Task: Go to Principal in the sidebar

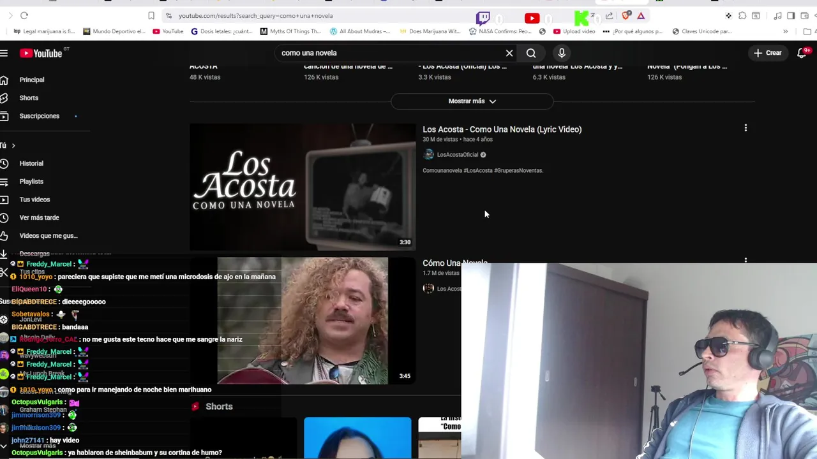Action: tap(32, 80)
